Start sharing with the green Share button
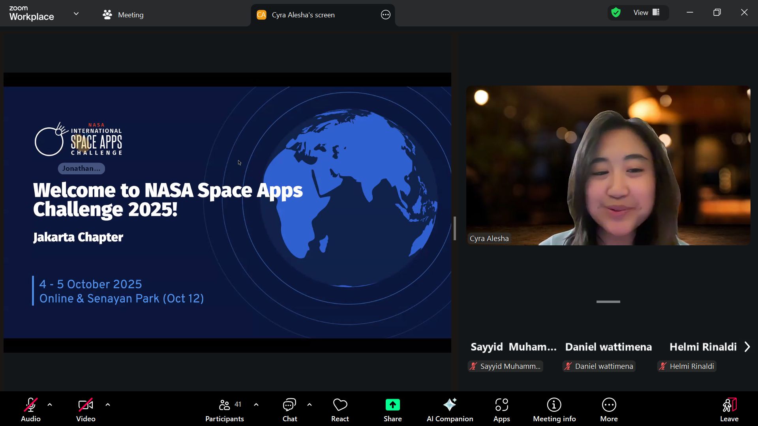Screen dimensions: 758x426 392,410
